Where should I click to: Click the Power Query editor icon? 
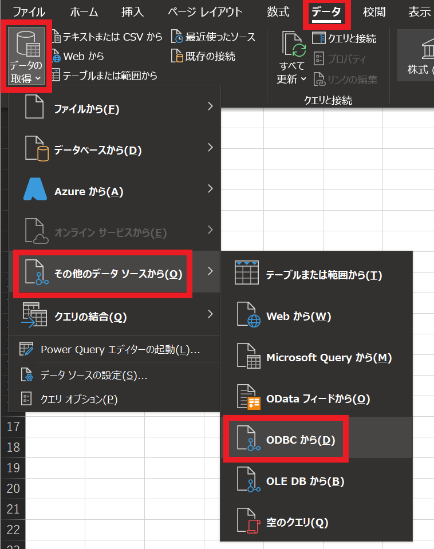coord(26,349)
